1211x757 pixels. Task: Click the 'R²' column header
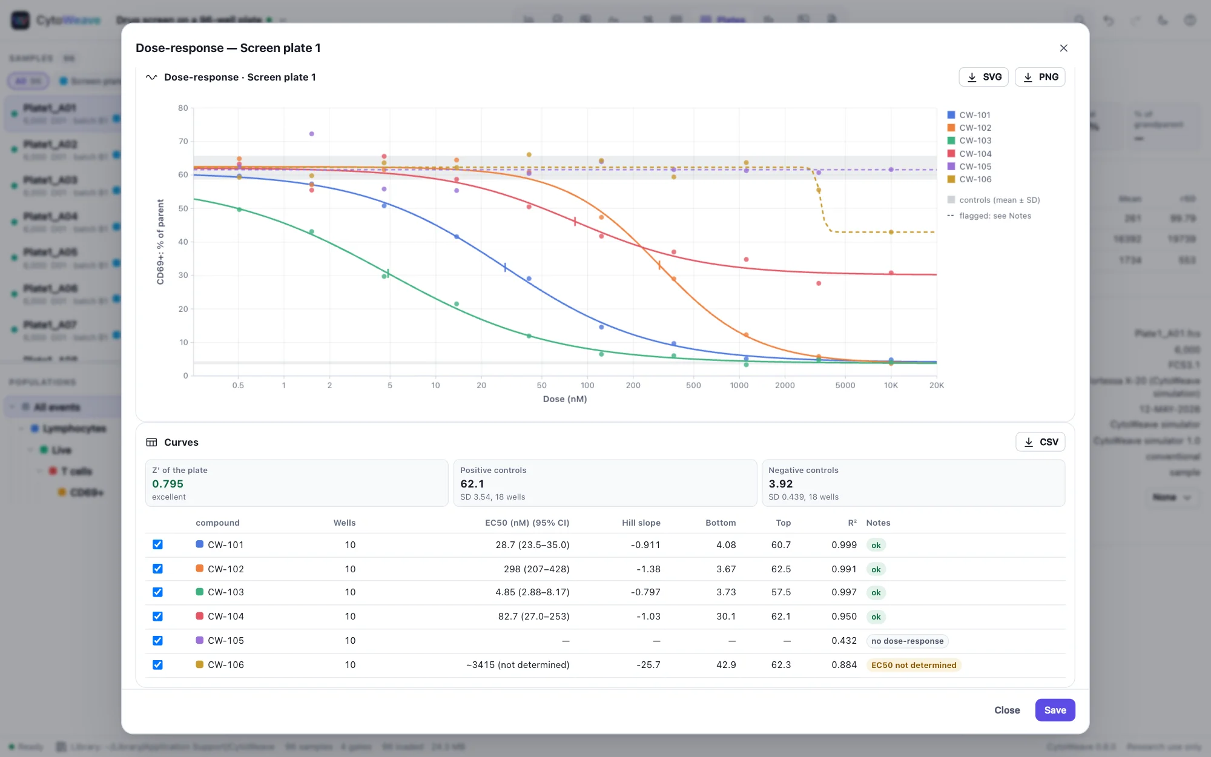coord(852,523)
